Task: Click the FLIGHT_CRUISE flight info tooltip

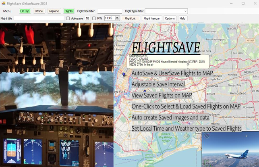Action: pos(168,61)
